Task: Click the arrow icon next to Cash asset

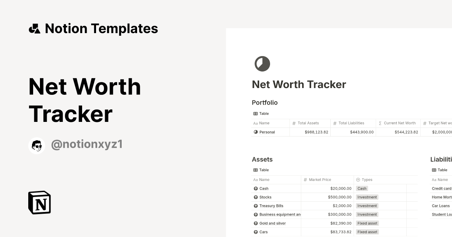Action: (255, 188)
